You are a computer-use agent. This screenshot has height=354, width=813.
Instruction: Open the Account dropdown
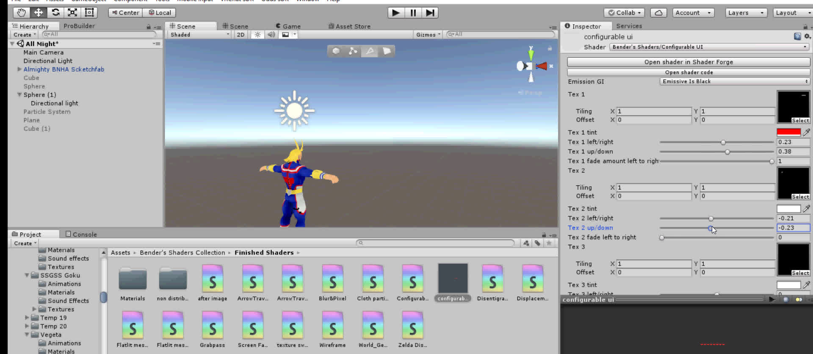(x=693, y=13)
